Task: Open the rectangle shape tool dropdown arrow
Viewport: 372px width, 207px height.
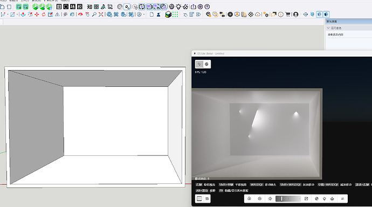Action: pos(17,15)
